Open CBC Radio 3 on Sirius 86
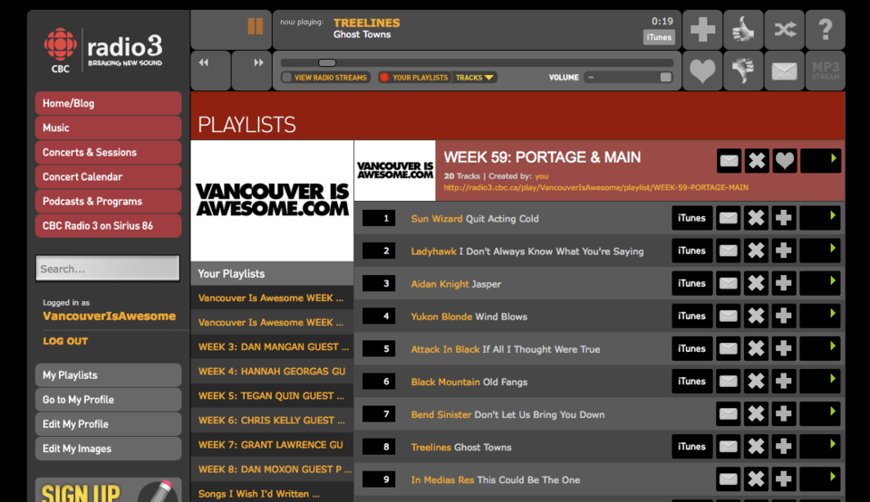Screen dimensions: 870x502 [x=108, y=225]
